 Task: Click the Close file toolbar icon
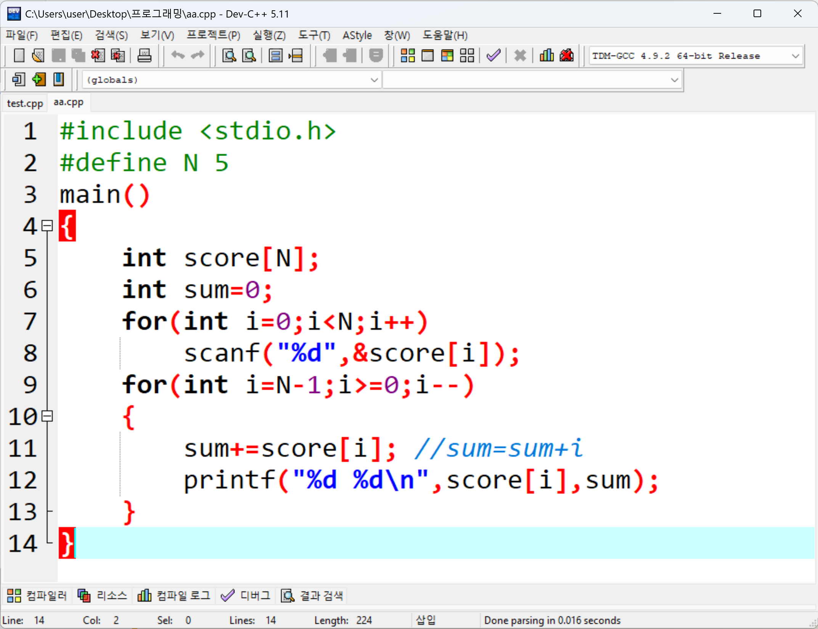pyautogui.click(x=98, y=56)
